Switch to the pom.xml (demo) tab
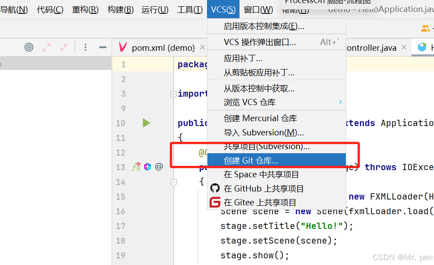 coord(163,48)
